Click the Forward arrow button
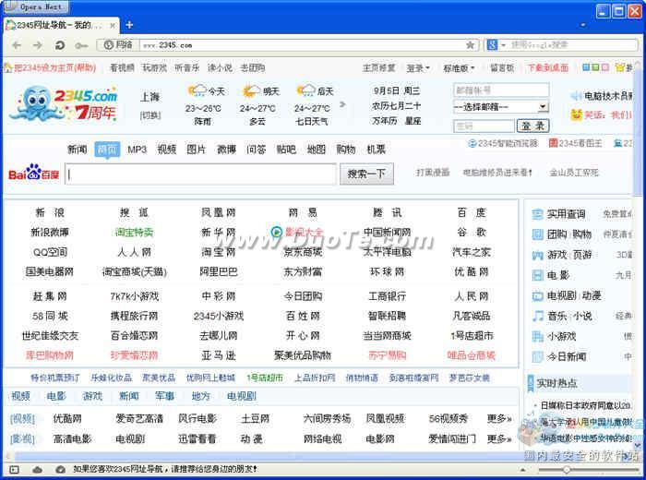This screenshot has width=646, height=480. [x=39, y=44]
